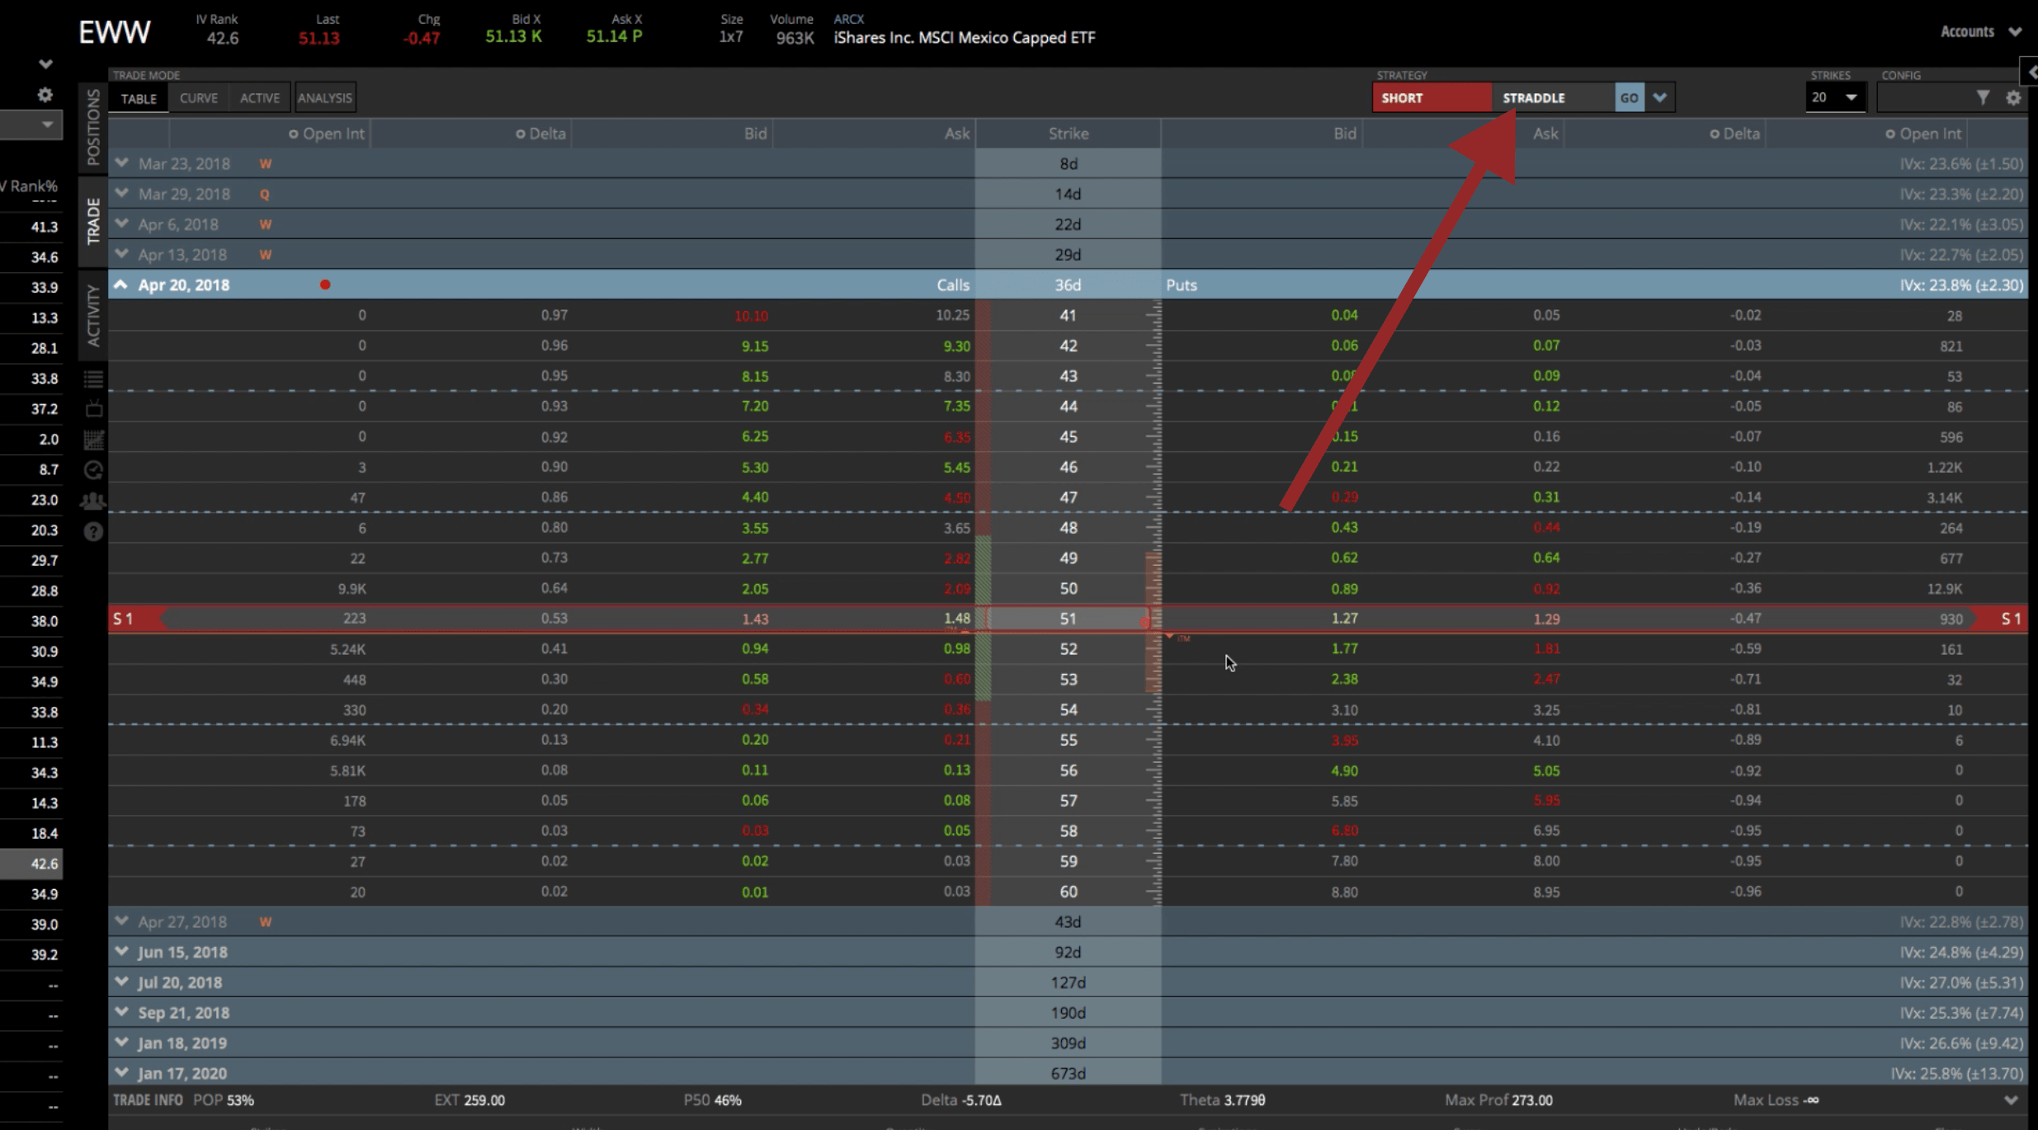Click the filter funnel icon under Config
Viewport: 2038px width, 1130px height.
(1982, 97)
